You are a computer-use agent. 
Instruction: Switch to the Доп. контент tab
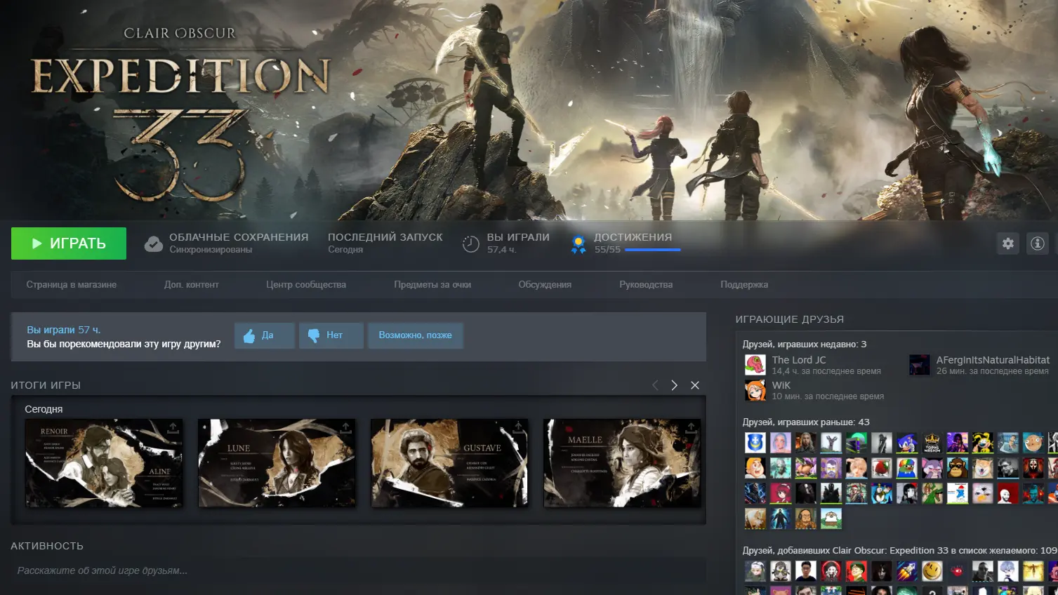point(192,285)
